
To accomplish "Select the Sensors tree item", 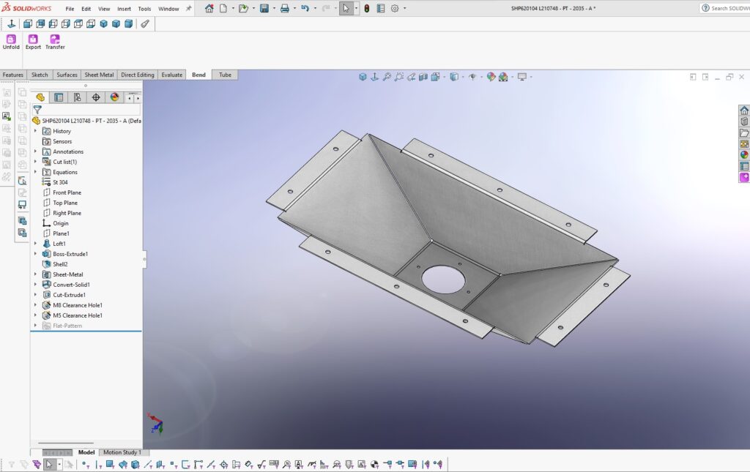I will coord(62,141).
